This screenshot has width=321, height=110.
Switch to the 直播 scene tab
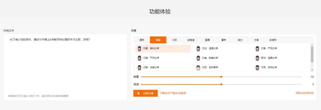point(207,40)
